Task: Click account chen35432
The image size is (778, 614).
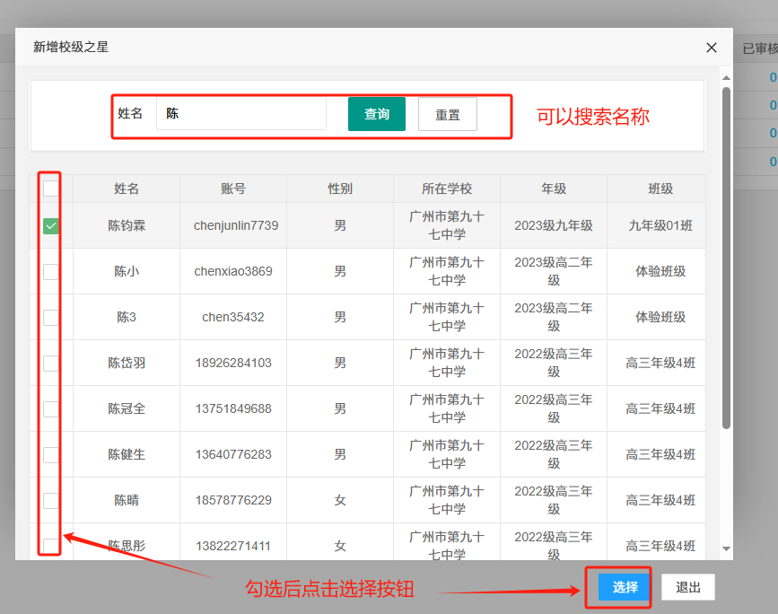Action: [x=233, y=317]
